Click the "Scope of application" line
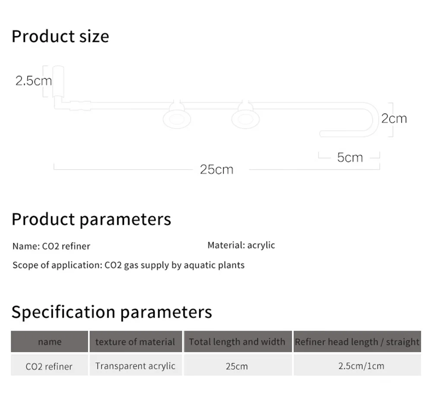 pyautogui.click(x=128, y=265)
